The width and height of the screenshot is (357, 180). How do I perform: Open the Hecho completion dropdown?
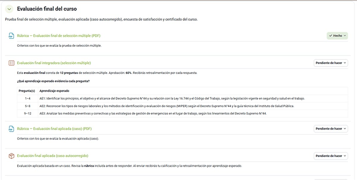(337, 36)
